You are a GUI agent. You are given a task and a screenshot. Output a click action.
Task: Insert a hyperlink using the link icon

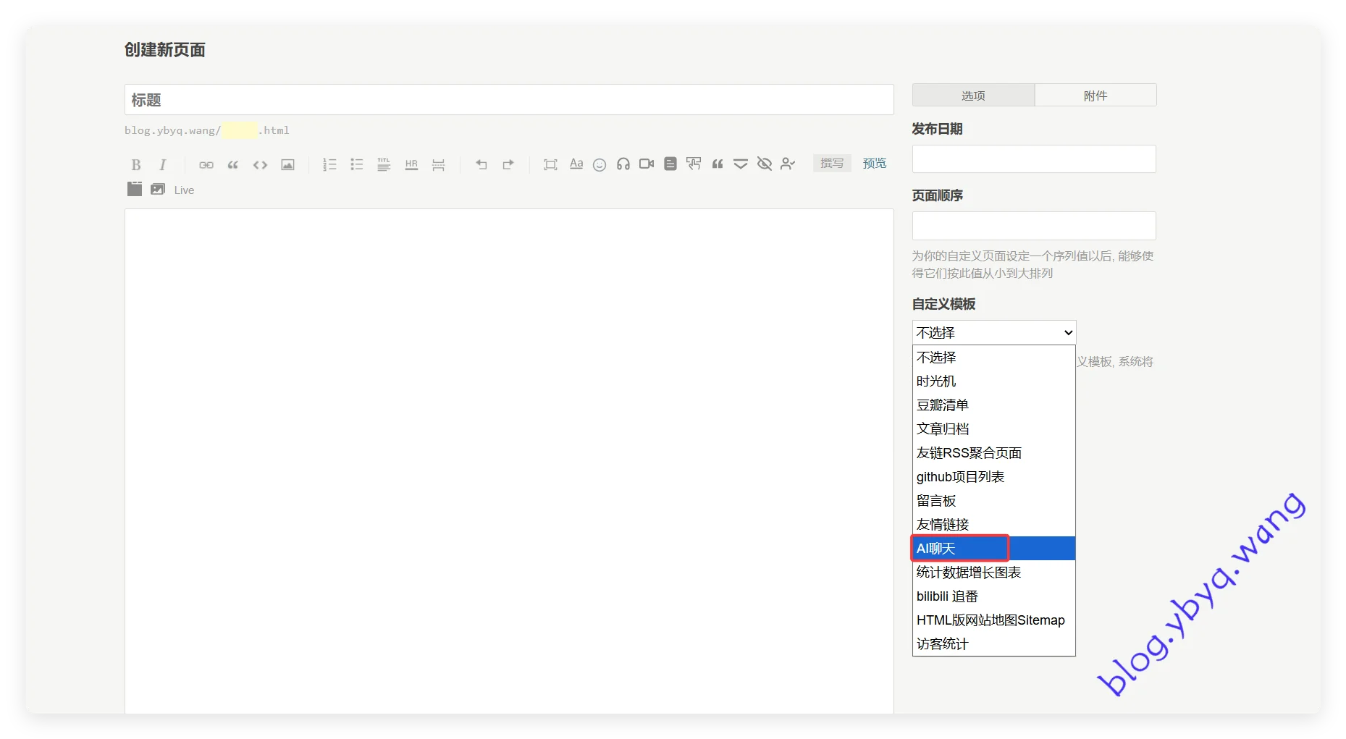[206, 164]
